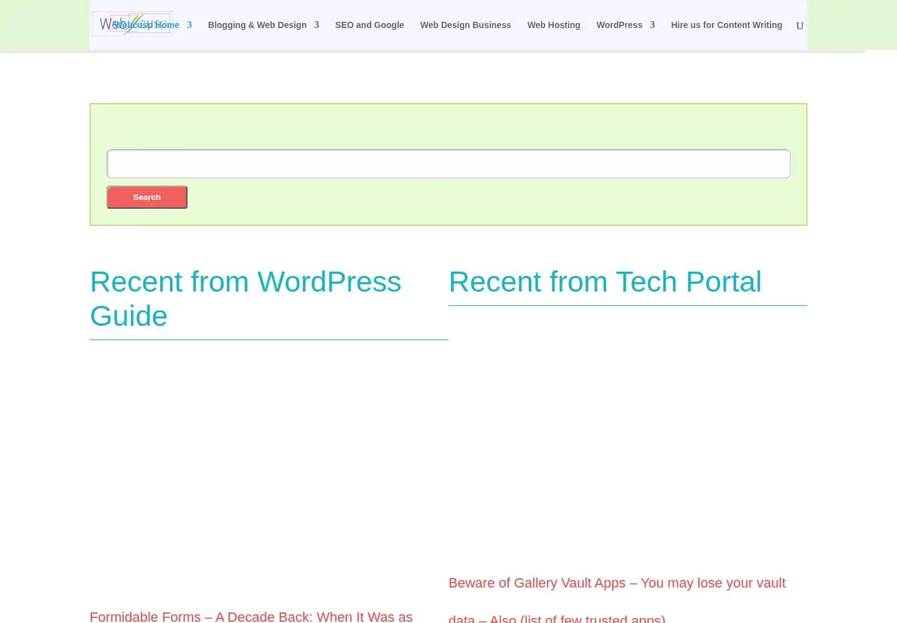Open the Web Design Business menu item
Screen dimensions: 897x623
pyautogui.click(x=465, y=25)
